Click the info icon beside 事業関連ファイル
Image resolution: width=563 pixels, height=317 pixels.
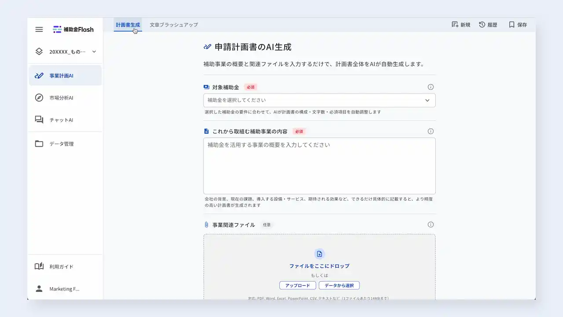tap(431, 224)
